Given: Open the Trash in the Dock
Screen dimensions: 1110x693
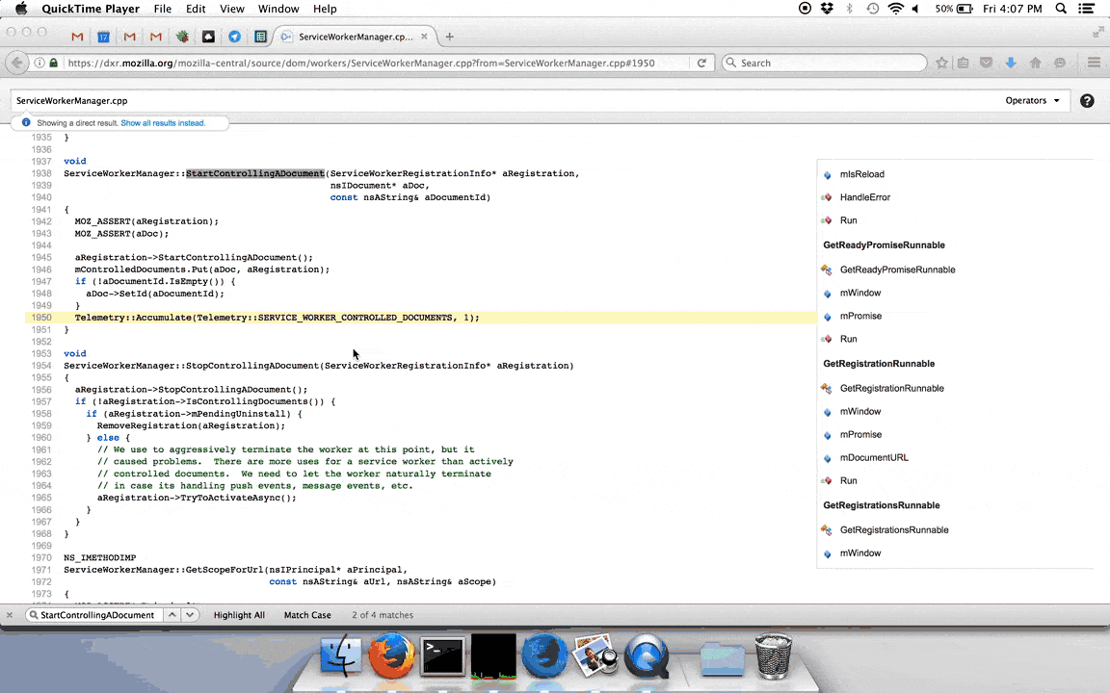Looking at the screenshot, I should click(x=773, y=655).
